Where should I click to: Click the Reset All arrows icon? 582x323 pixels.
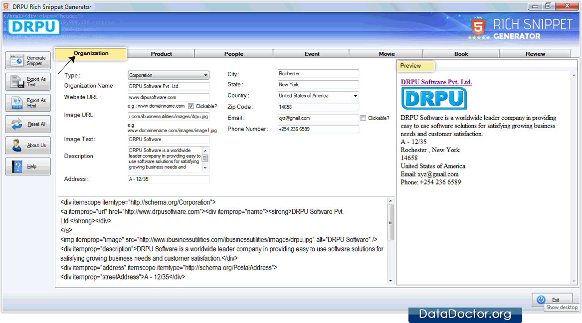point(16,124)
